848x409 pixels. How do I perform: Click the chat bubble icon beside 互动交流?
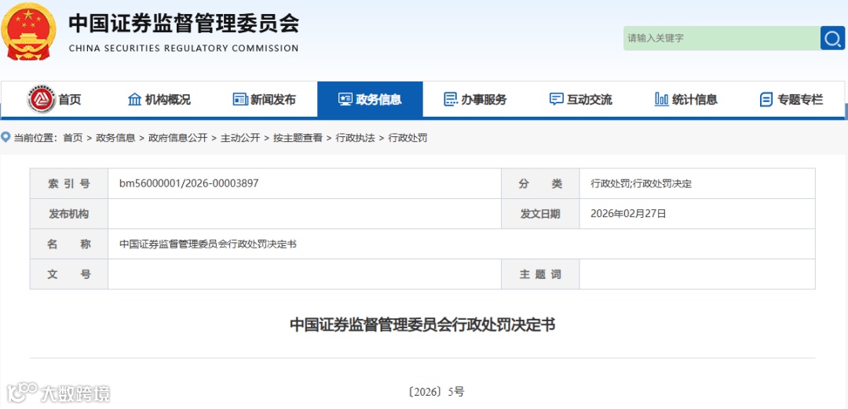click(556, 100)
